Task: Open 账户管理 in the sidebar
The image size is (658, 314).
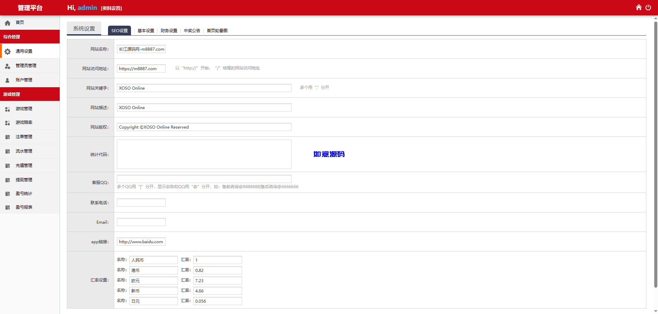Action: (x=30, y=80)
